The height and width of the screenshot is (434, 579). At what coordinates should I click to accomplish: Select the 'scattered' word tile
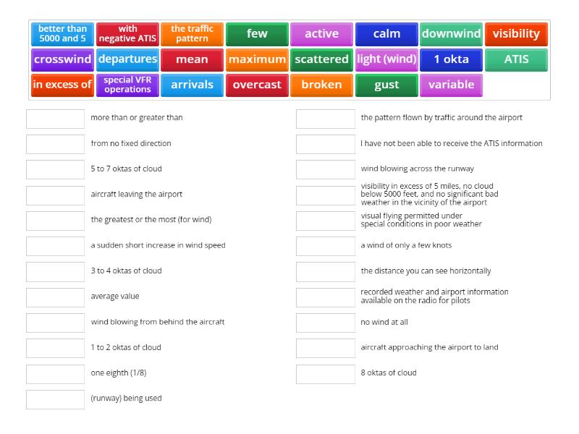[321, 59]
